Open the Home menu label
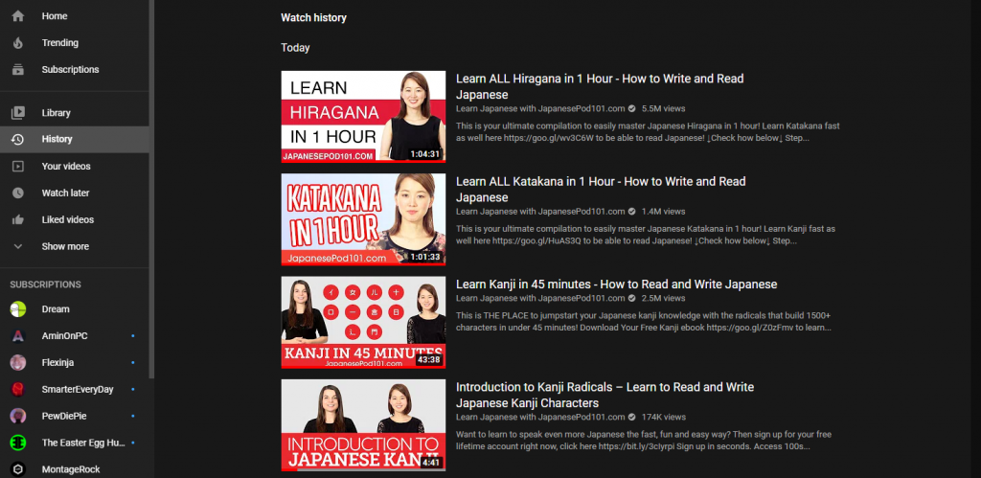 tap(55, 16)
